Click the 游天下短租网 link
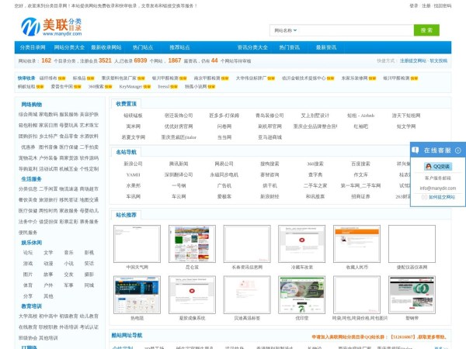The height and width of the screenshot is (349, 466). click(x=406, y=116)
